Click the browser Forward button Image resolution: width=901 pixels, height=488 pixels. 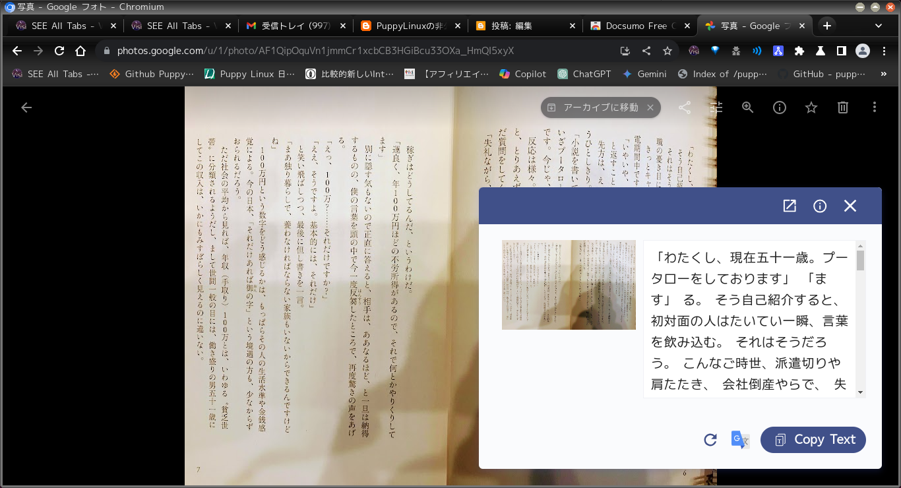[x=38, y=51]
